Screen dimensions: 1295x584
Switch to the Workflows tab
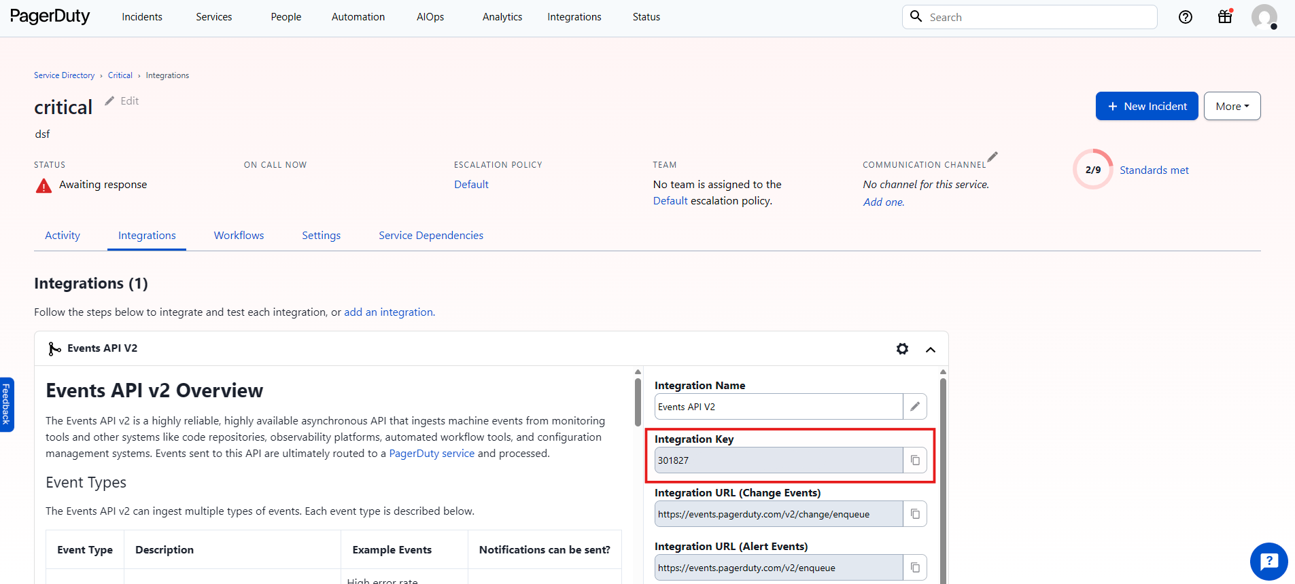point(239,236)
